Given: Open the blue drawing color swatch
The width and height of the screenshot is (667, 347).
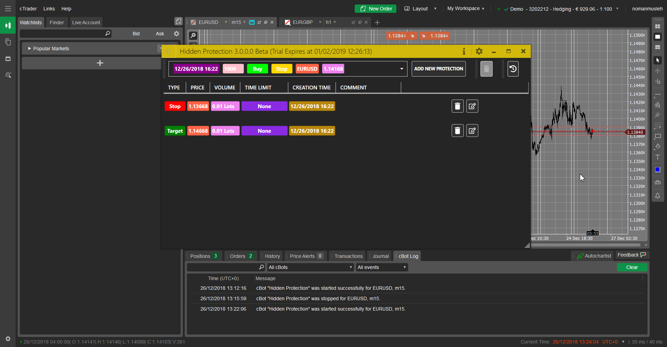Looking at the screenshot, I should point(657,170).
